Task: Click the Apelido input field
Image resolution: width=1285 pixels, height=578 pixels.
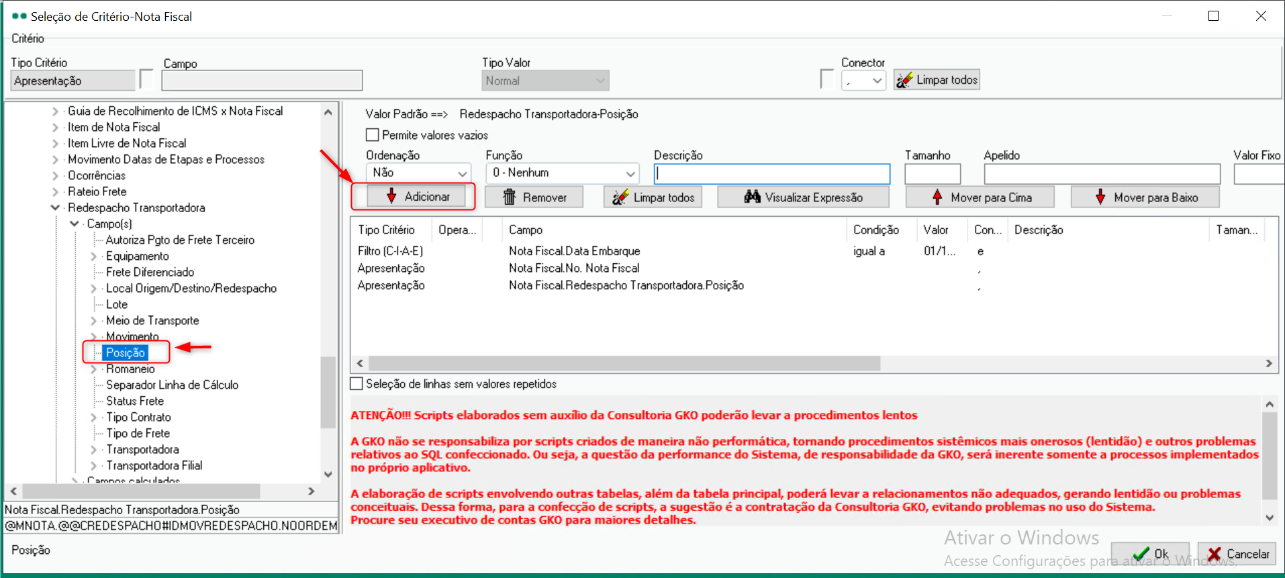Action: point(1102,174)
